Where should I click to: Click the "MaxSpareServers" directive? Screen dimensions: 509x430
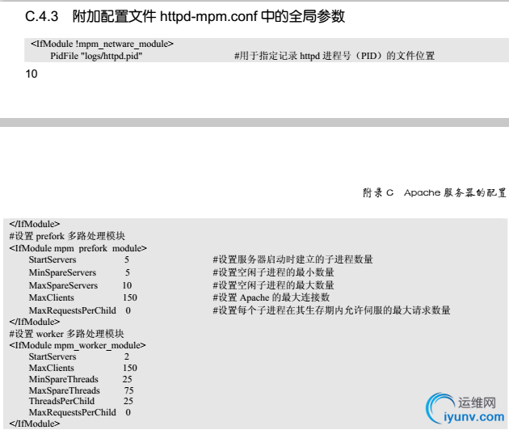63,285
